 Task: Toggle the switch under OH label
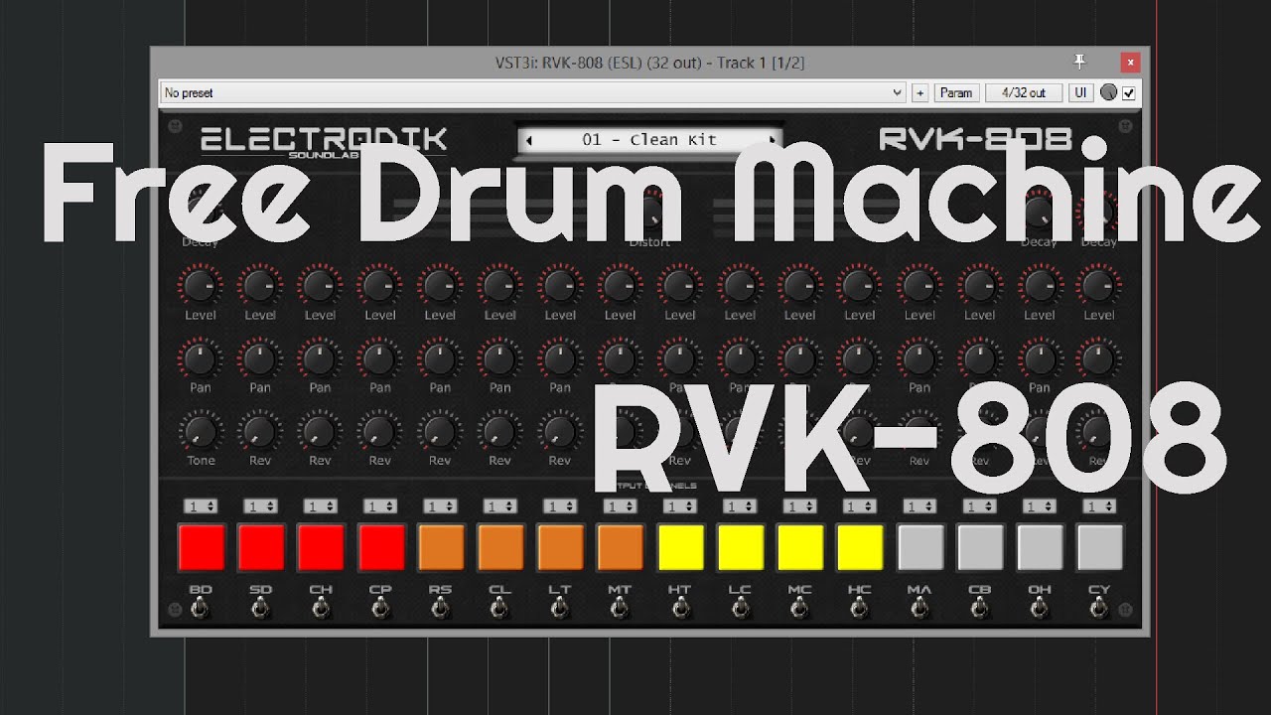1040,608
